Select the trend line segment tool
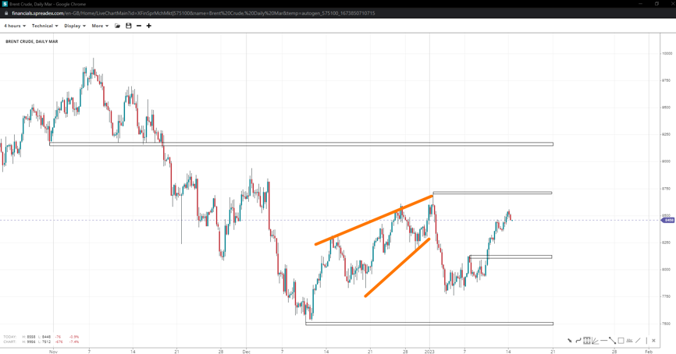This screenshot has width=676, height=354. pyautogui.click(x=612, y=341)
